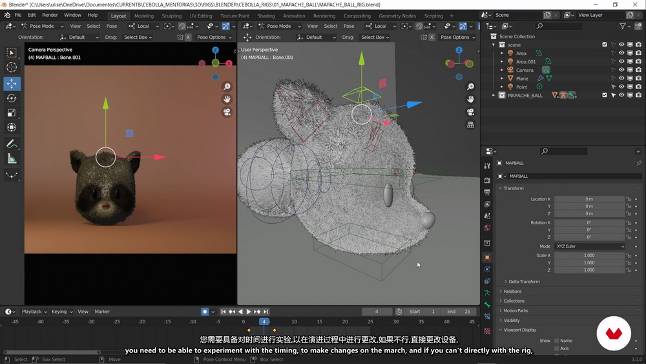Click the End frame field
The height and width of the screenshot is (364, 646).
(x=459, y=312)
